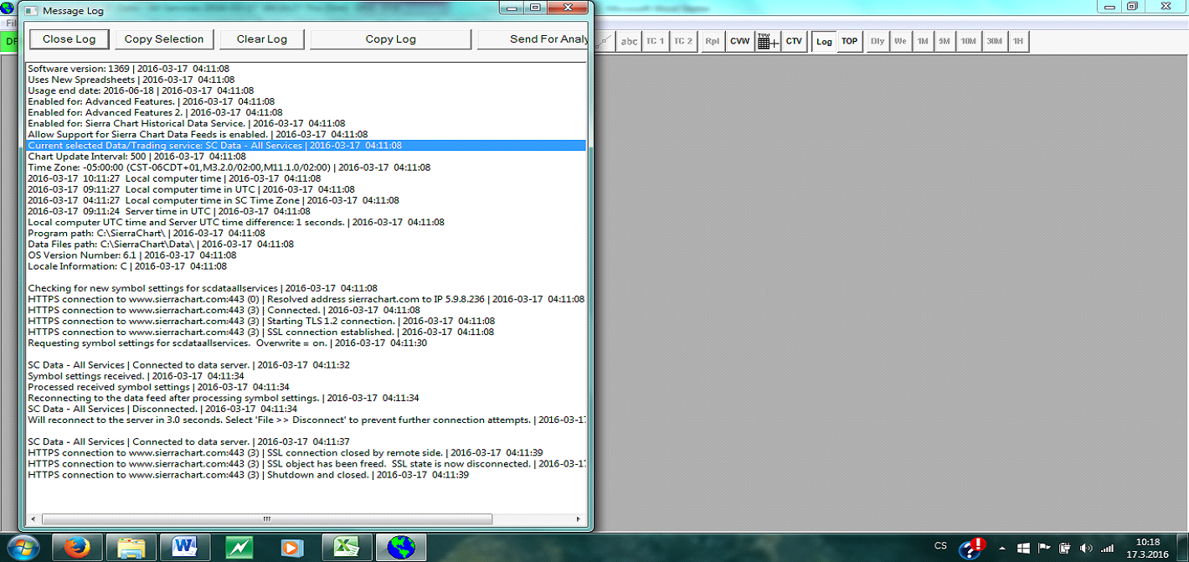Select the 30M timeframe button
This screenshot has width=1189, height=562.
(x=994, y=41)
